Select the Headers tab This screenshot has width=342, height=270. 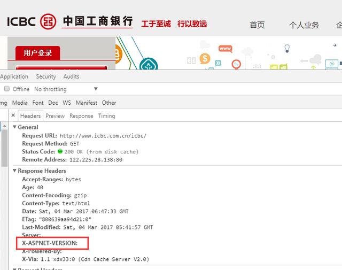[x=30, y=115]
